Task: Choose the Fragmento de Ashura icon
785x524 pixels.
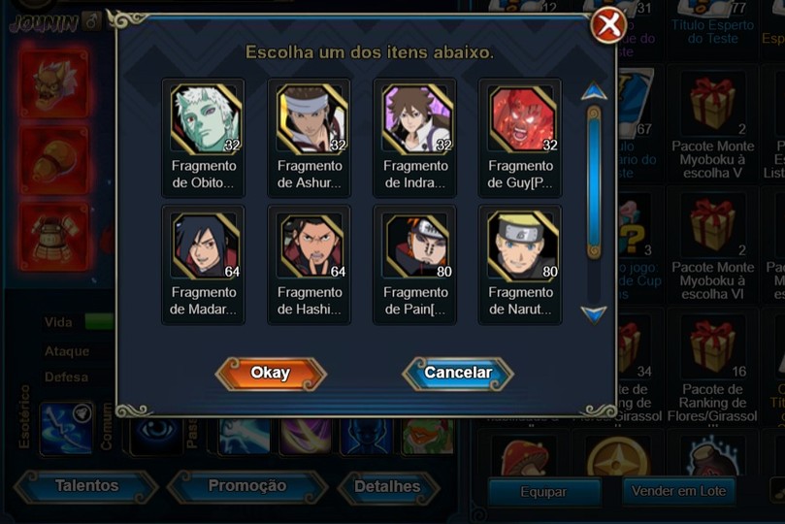Action: [x=311, y=118]
